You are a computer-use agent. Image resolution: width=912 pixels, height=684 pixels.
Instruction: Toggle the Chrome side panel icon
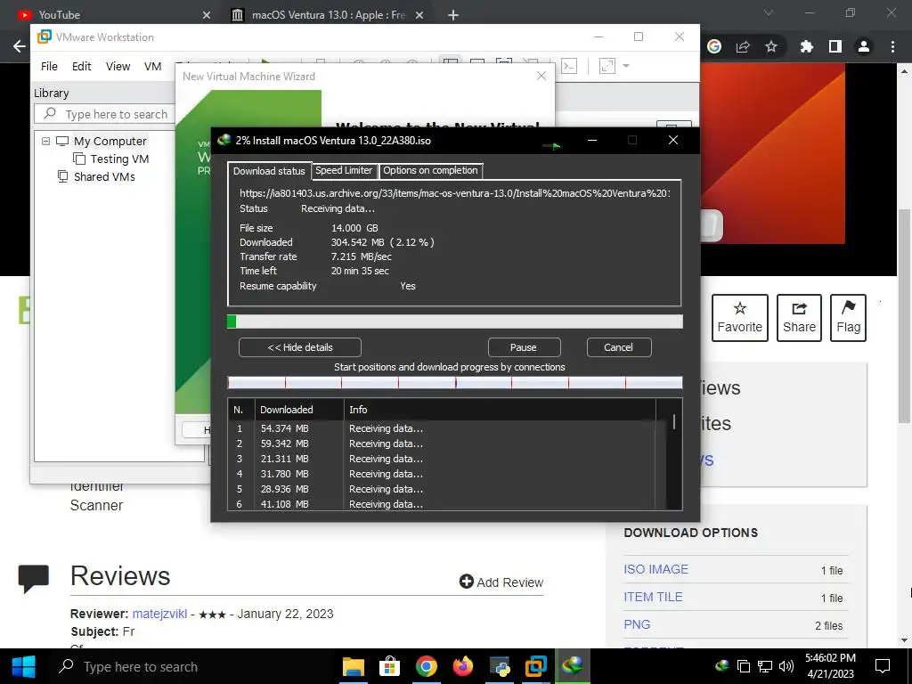coord(835,46)
